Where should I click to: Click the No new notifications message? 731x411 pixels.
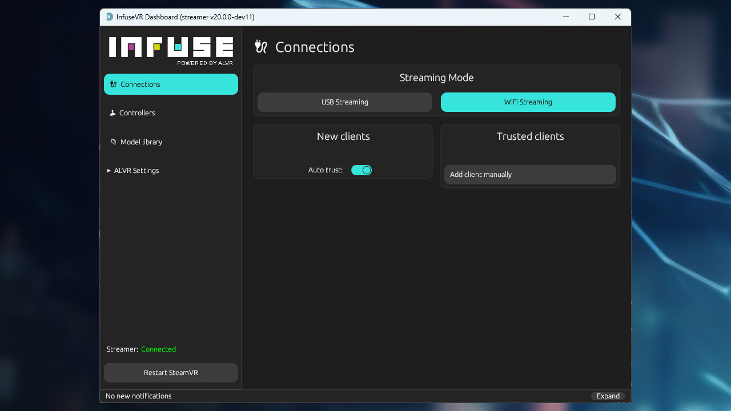(x=139, y=396)
